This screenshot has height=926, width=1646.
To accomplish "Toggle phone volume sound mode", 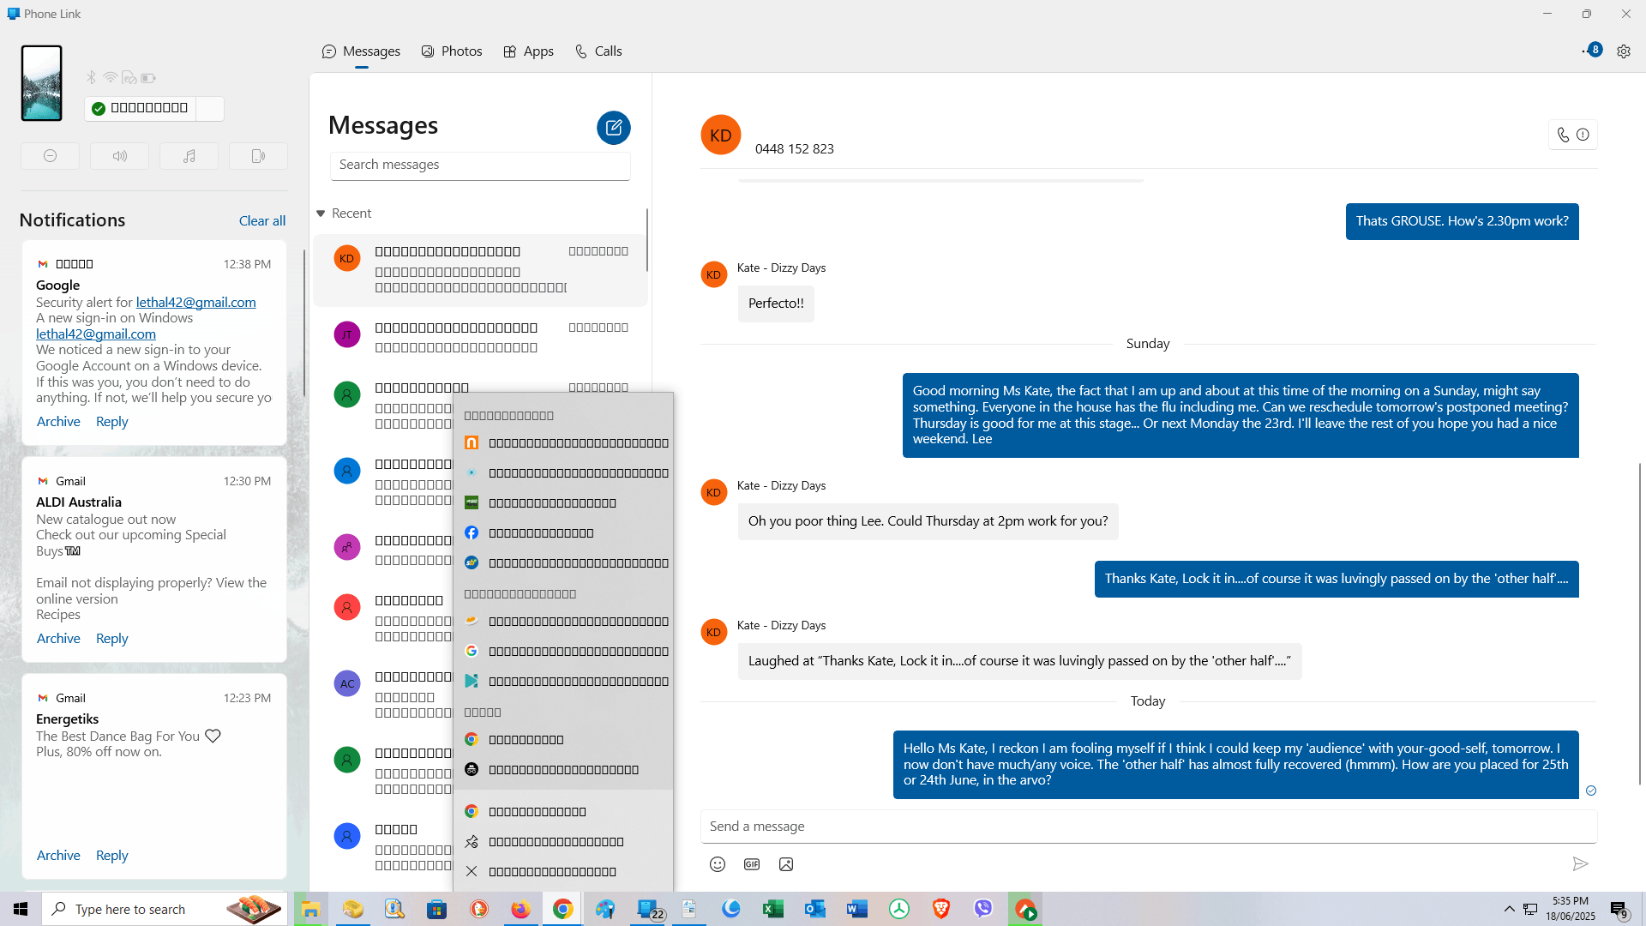I will 120,156.
